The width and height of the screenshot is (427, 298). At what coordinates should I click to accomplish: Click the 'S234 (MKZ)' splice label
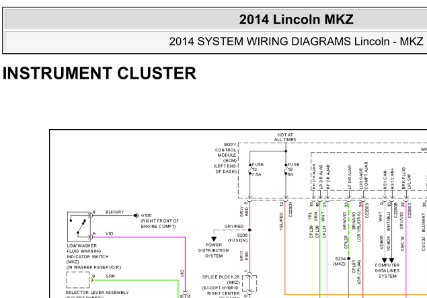point(340,261)
